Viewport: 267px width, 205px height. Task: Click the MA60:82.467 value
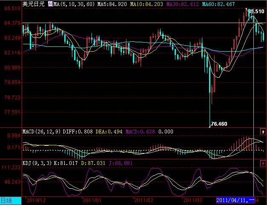coord(218,4)
